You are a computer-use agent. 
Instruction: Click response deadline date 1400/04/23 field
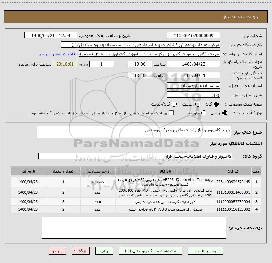pos(194,64)
